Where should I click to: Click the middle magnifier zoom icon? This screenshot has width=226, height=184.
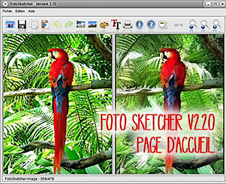coord(205,24)
